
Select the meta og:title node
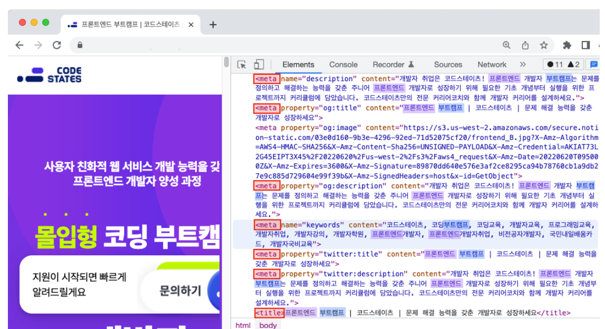pos(423,113)
